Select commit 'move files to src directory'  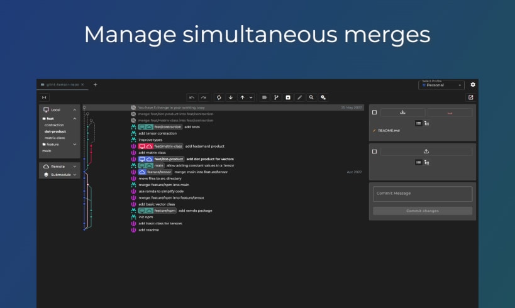click(160, 179)
